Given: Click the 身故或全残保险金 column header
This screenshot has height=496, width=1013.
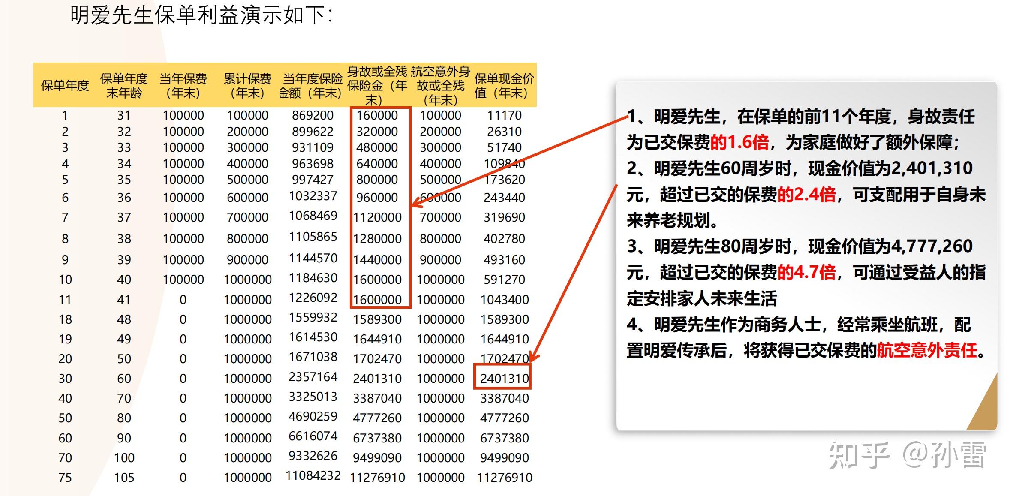Looking at the screenshot, I should pyautogui.click(x=377, y=86).
